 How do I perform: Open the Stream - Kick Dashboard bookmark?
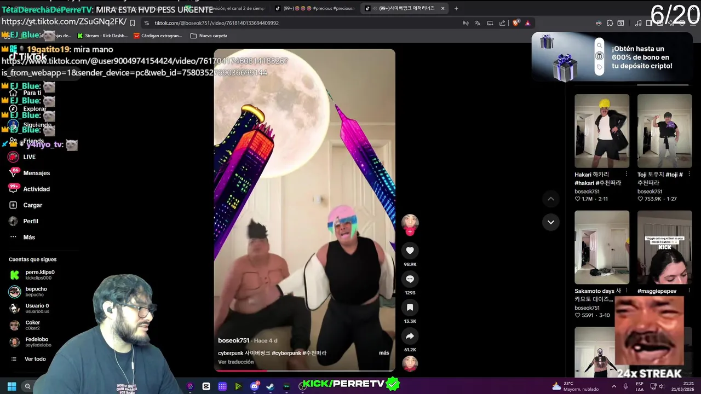click(x=102, y=36)
